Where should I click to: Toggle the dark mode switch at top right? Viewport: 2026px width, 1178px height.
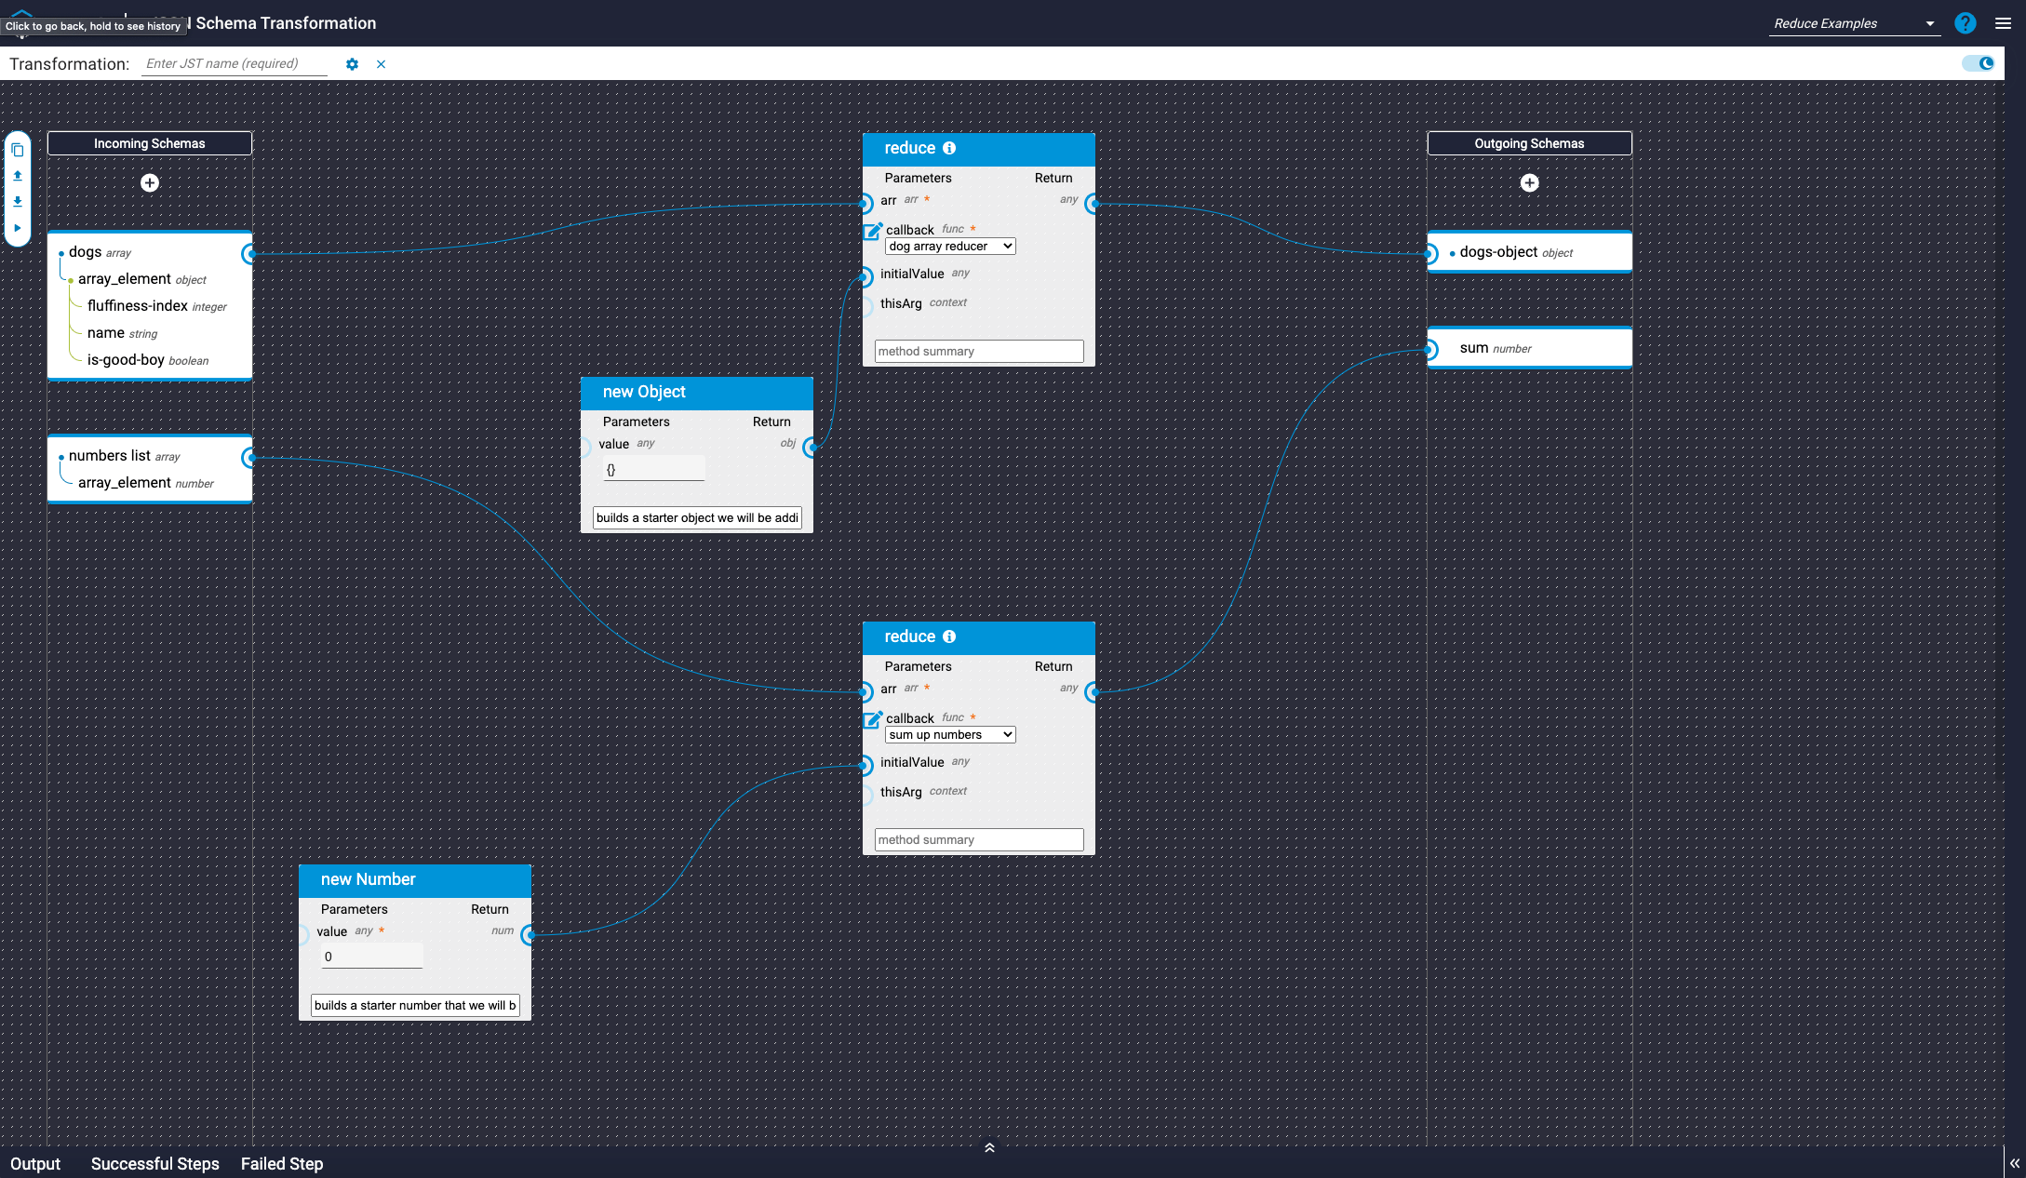pyautogui.click(x=1978, y=63)
